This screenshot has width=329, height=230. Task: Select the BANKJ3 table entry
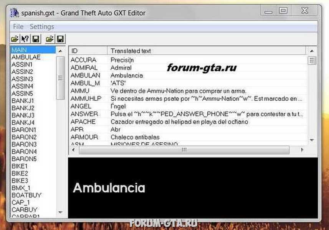(x=33, y=115)
